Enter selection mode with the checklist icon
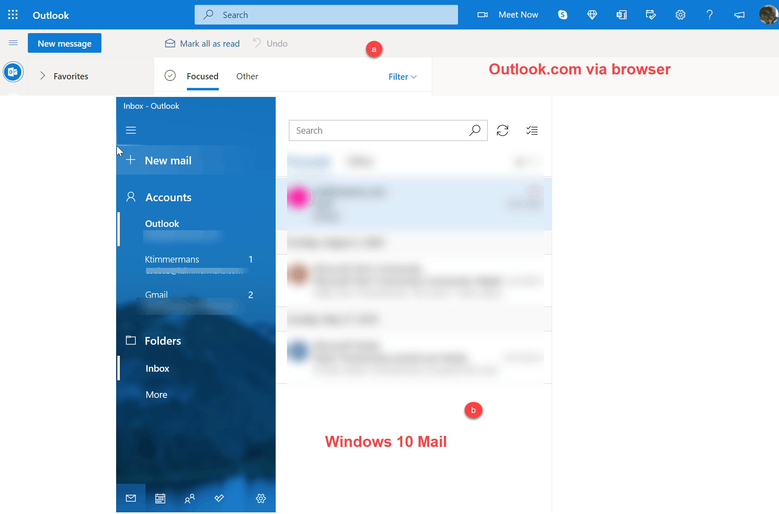 point(532,130)
